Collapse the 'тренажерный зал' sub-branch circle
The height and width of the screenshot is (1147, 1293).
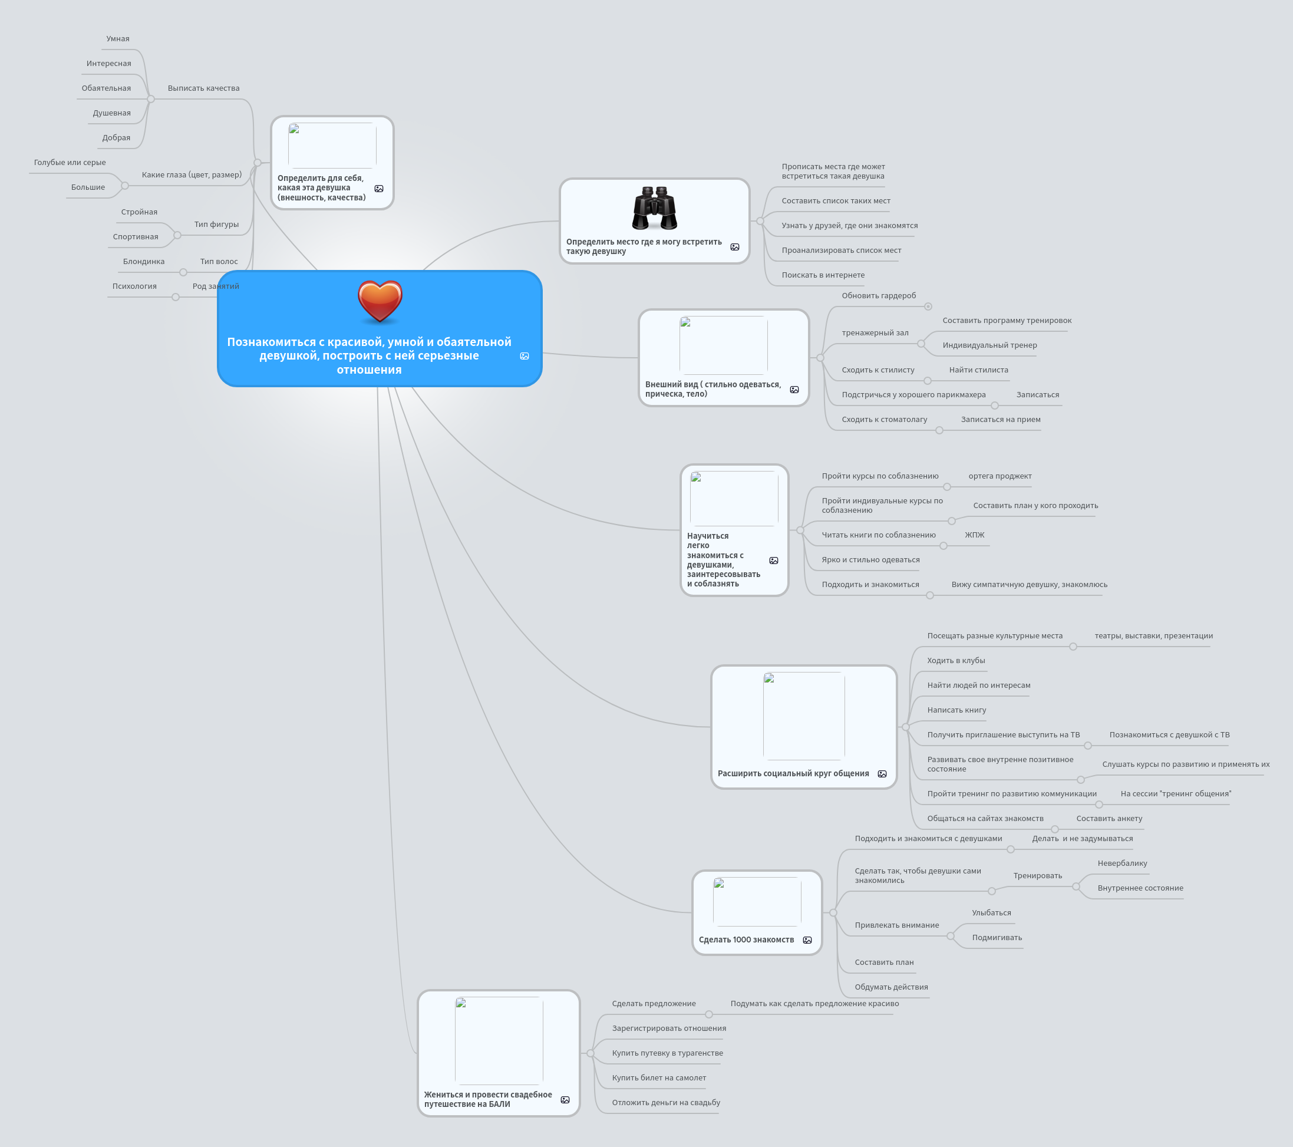click(921, 344)
